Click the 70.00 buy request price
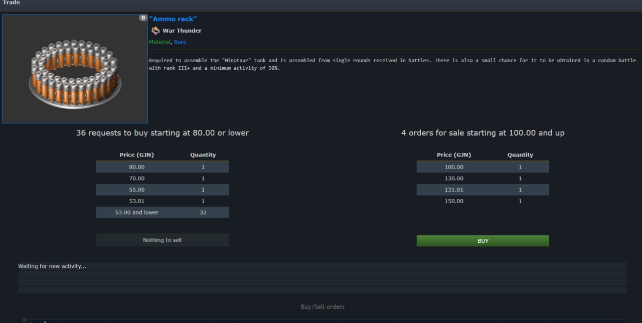Viewport: 642px width, 323px height. [136, 179]
